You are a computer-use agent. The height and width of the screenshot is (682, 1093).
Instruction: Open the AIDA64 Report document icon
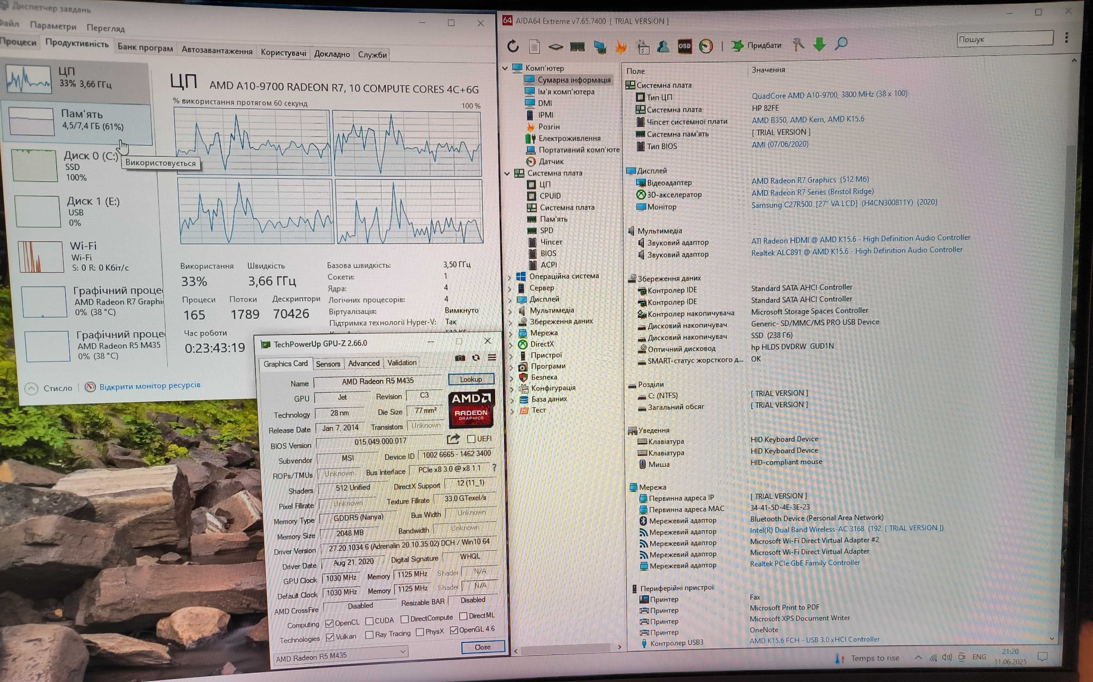pos(534,46)
